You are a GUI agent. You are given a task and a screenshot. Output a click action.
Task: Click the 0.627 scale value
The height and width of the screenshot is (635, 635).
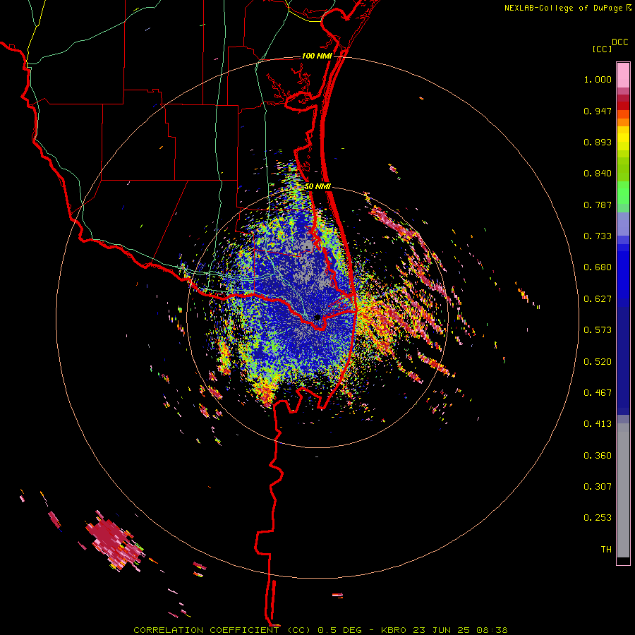click(598, 299)
